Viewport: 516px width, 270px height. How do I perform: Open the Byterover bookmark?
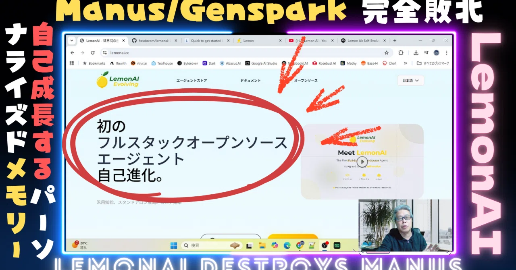187,63
